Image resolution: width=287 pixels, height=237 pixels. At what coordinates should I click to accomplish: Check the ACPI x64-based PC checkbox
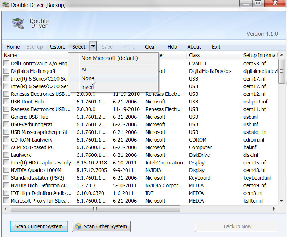pyautogui.click(x=6, y=147)
